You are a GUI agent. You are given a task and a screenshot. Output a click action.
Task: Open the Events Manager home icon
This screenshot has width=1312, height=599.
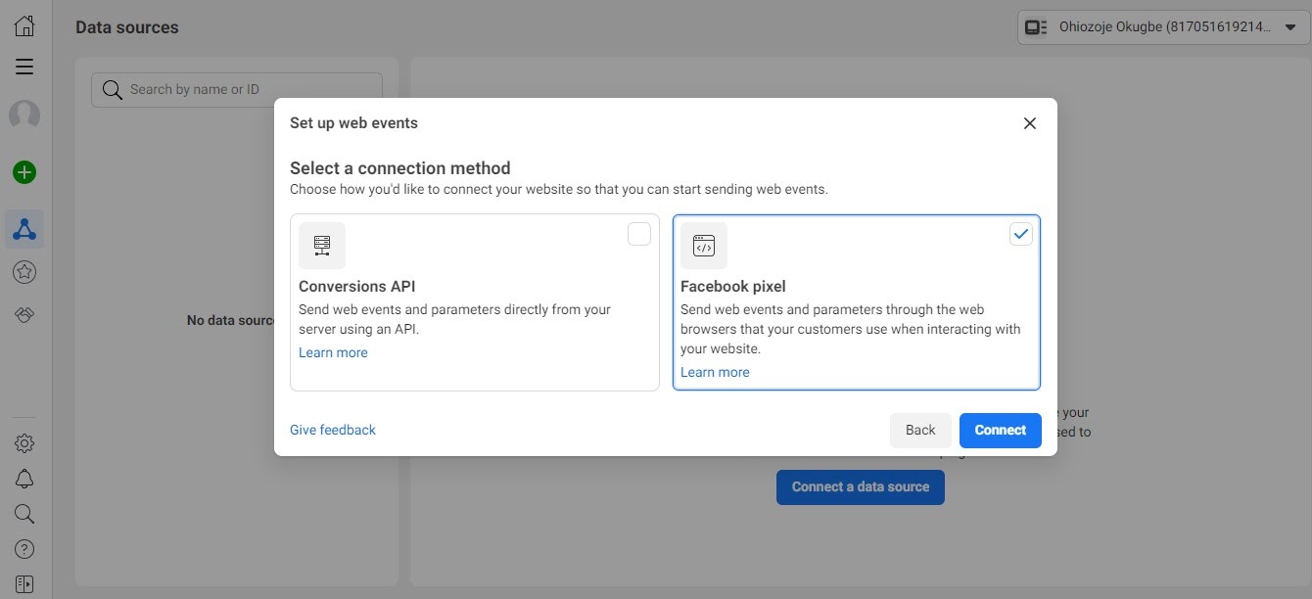click(23, 24)
